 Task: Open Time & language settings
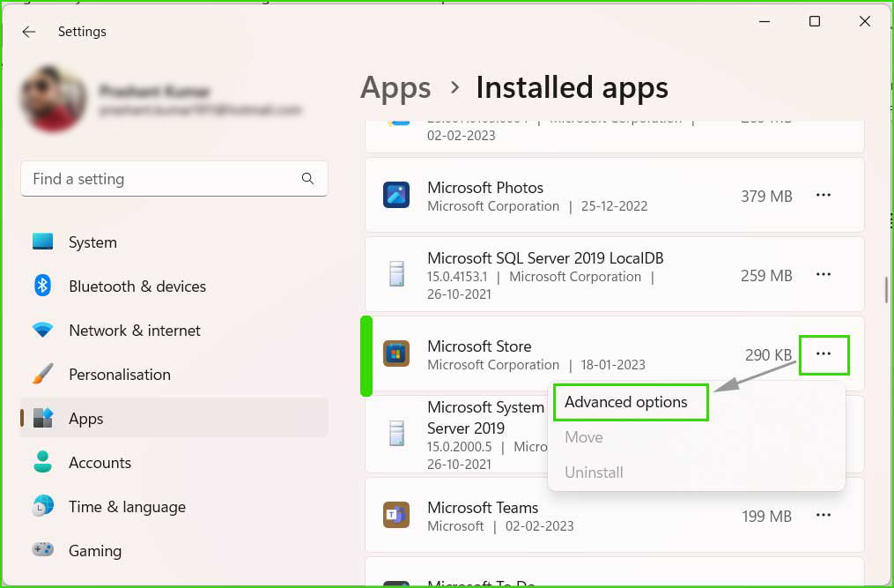[174, 506]
